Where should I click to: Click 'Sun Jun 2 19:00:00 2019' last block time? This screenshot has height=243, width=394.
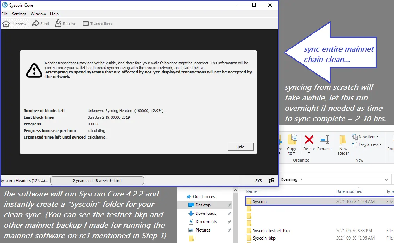[x=108, y=117]
